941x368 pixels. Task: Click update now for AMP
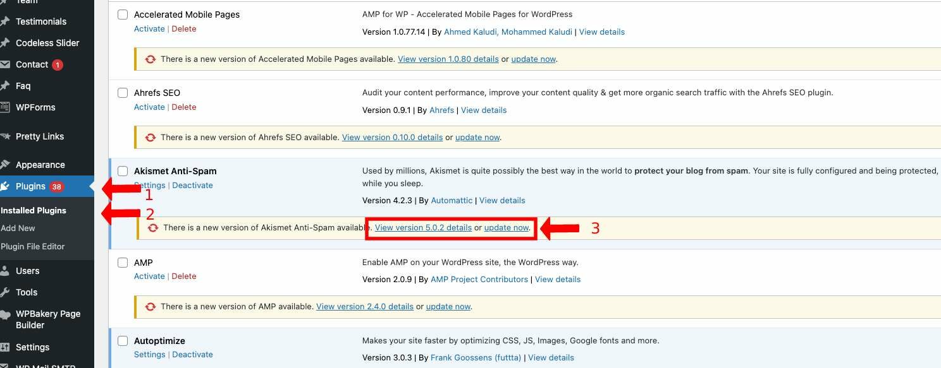tap(448, 307)
